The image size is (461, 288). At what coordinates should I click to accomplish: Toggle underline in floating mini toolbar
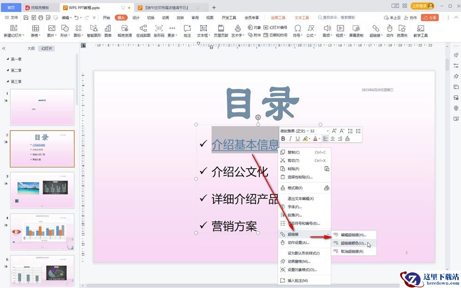297,139
